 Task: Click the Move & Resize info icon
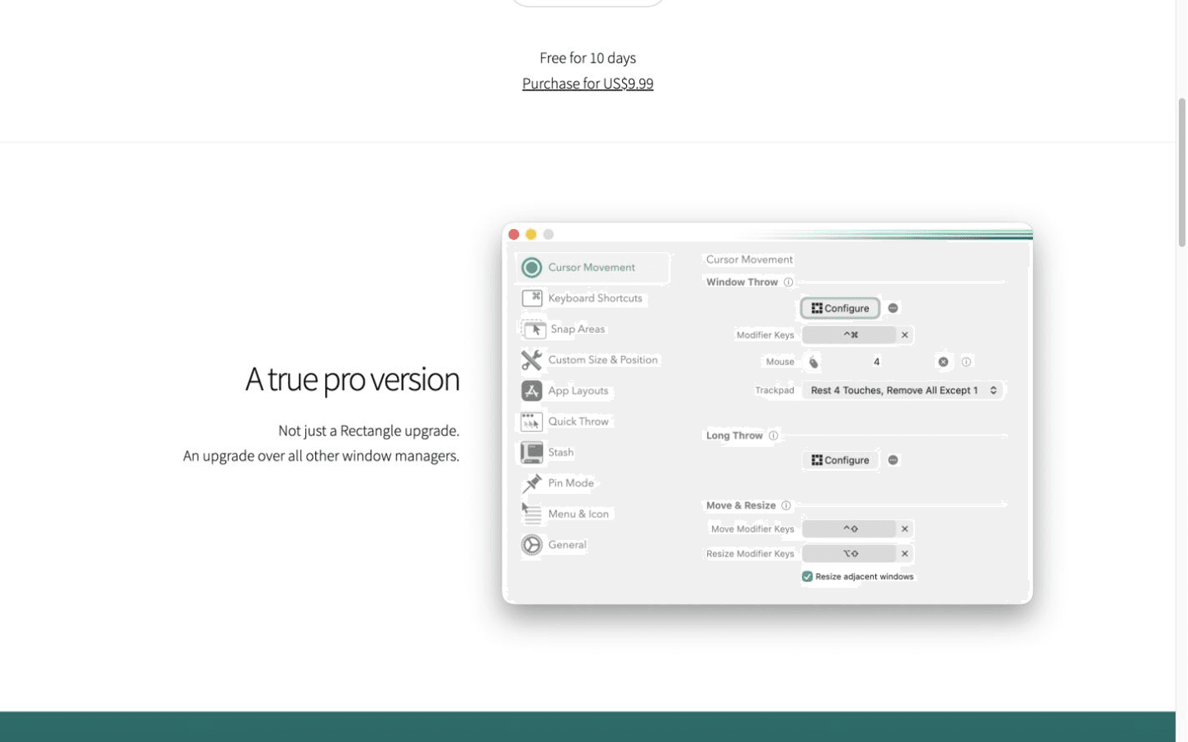pyautogui.click(x=786, y=505)
